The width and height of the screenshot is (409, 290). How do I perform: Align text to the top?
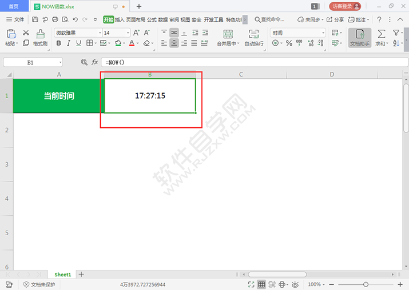(x=164, y=33)
